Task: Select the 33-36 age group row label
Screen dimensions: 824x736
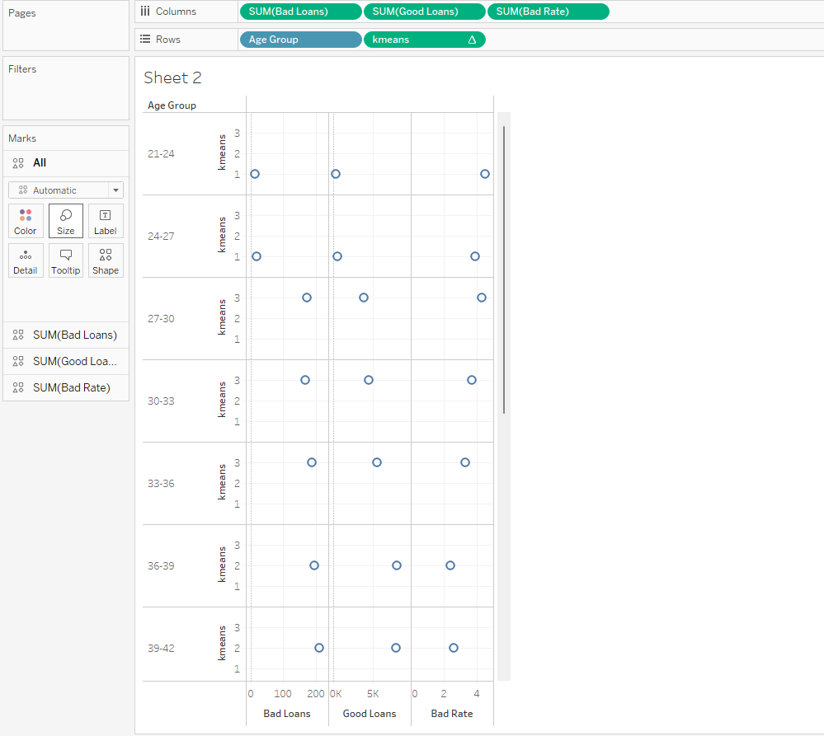Action: 161,484
